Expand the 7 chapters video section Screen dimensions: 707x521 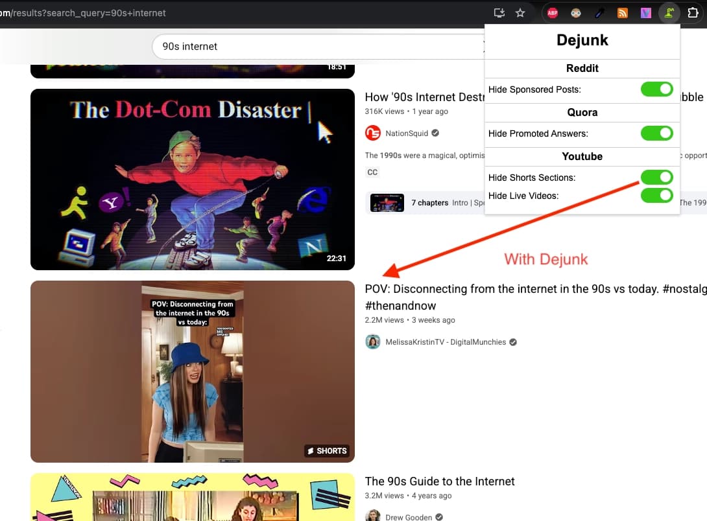tap(430, 202)
